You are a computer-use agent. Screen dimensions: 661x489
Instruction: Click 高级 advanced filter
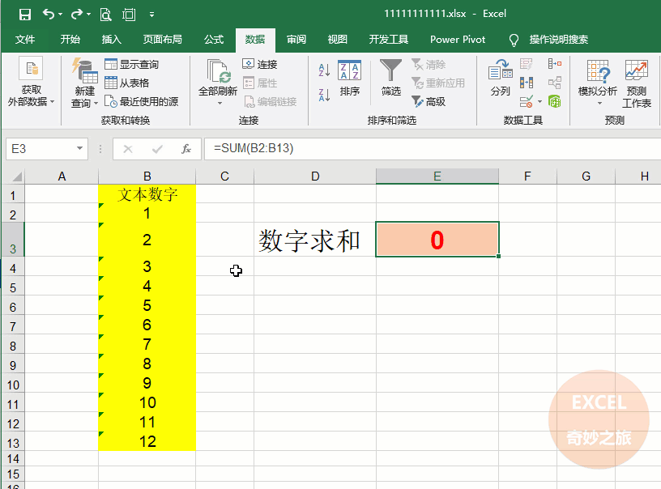click(429, 101)
